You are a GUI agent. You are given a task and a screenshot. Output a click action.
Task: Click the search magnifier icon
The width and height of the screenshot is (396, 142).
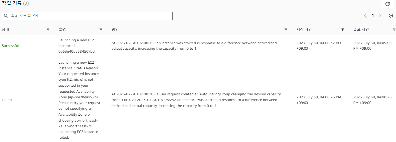(6, 15)
